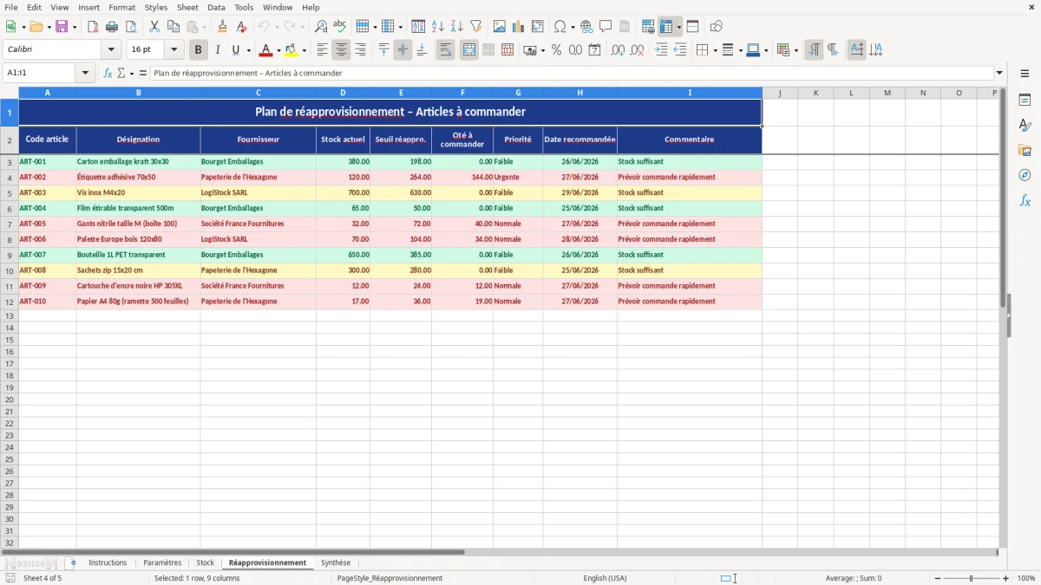Screen dimensions: 1041x585
Task: Toggle Italic formatting
Action: [218, 50]
